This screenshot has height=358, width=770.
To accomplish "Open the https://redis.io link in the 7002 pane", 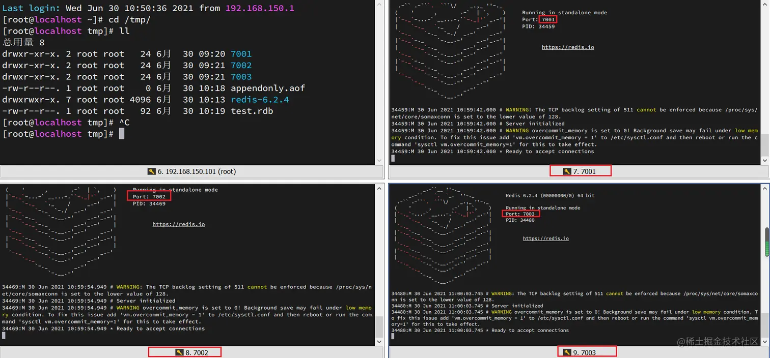I will (x=179, y=224).
